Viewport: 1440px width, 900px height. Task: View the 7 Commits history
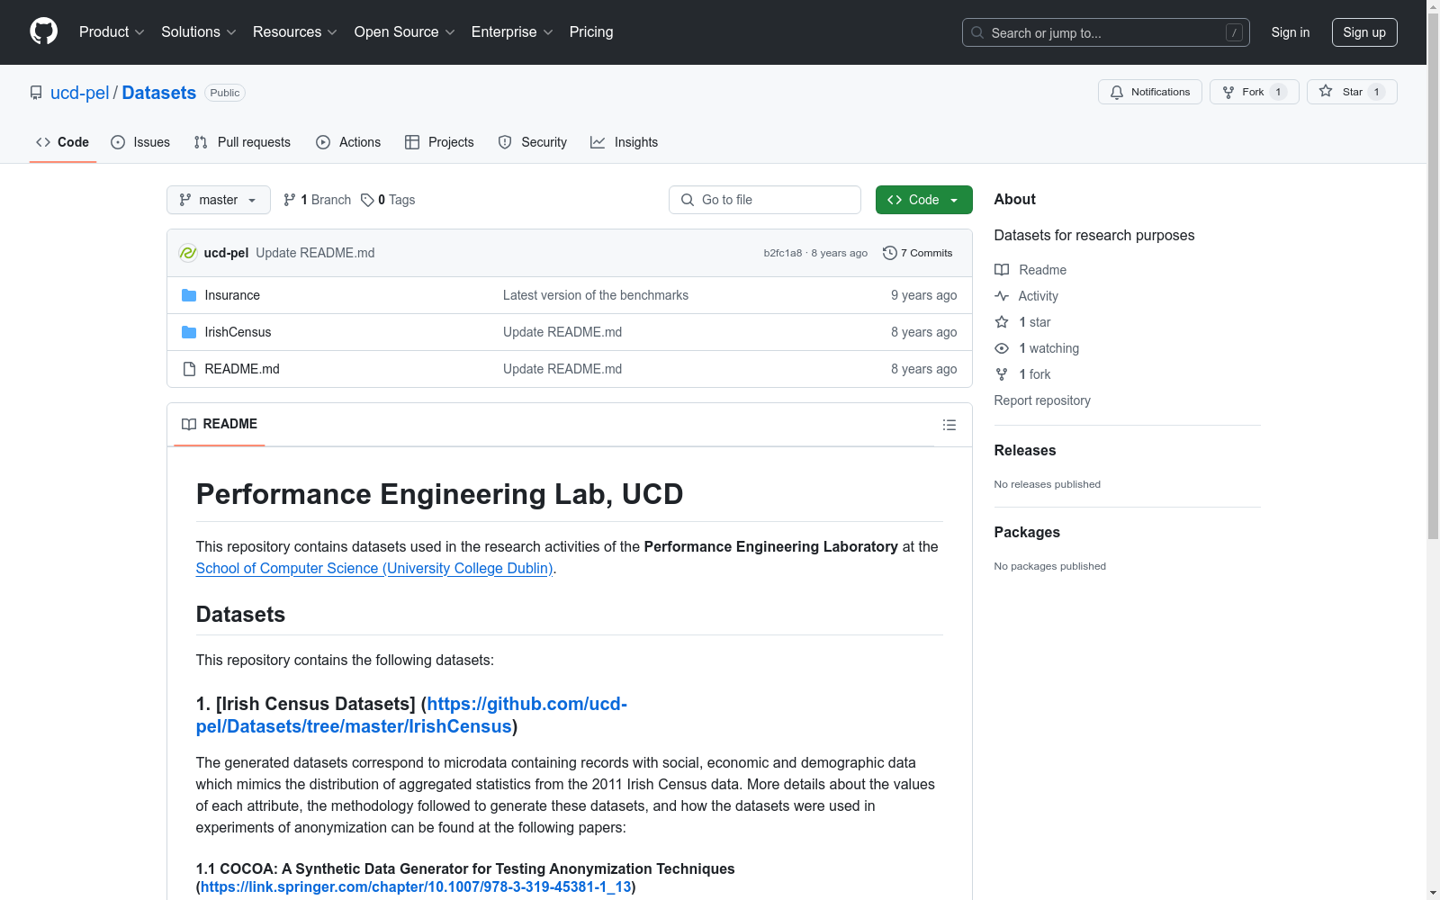pyautogui.click(x=918, y=253)
